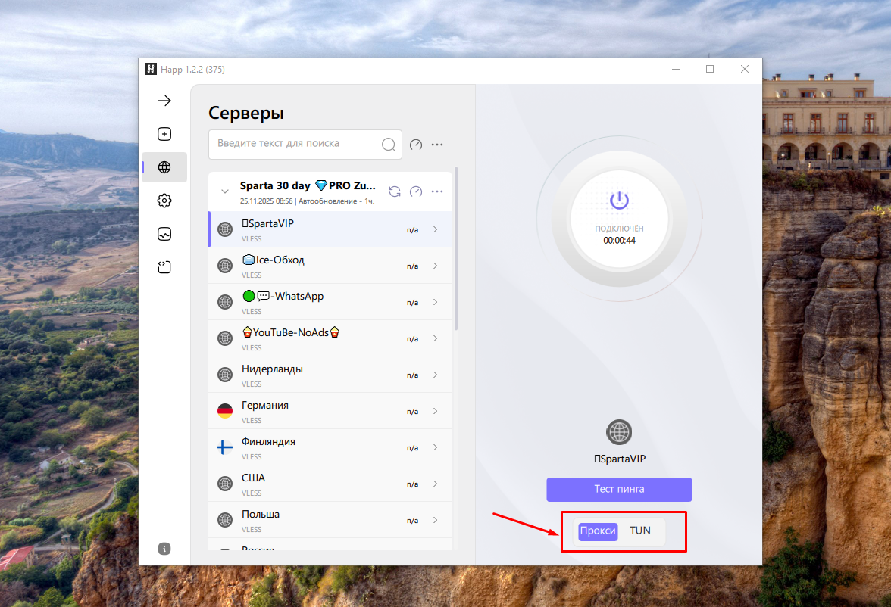Click globe icon of Польша server
Screen dimensions: 891x607
click(225, 520)
